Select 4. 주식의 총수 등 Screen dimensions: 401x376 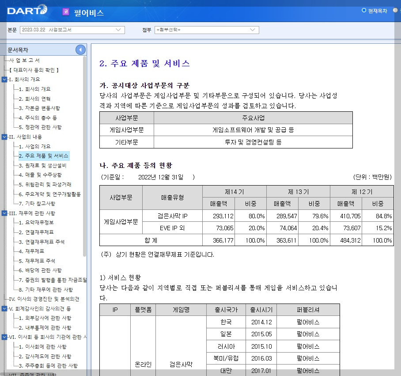pyautogui.click(x=38, y=118)
